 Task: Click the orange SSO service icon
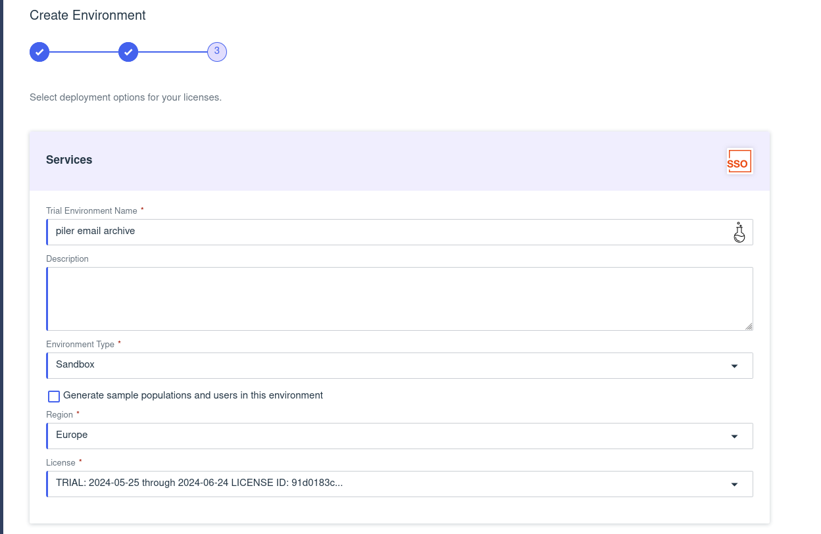pos(739,161)
